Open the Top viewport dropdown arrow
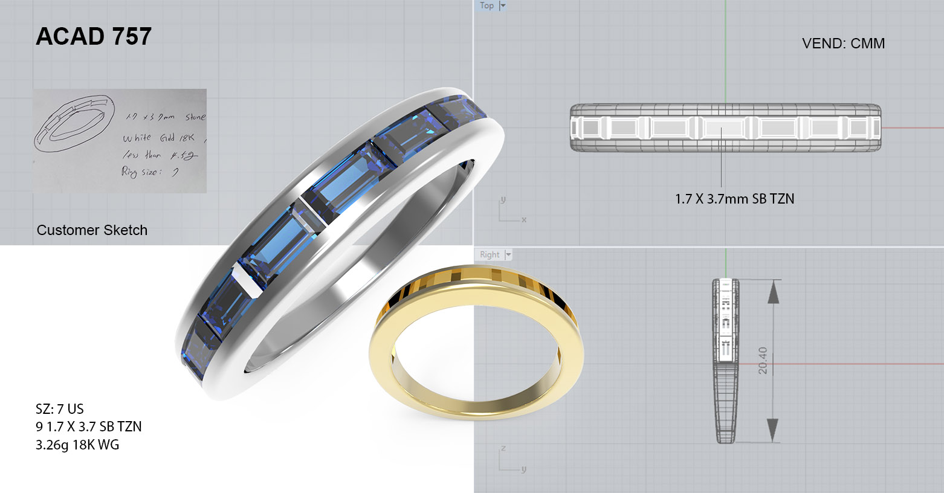 502,5
